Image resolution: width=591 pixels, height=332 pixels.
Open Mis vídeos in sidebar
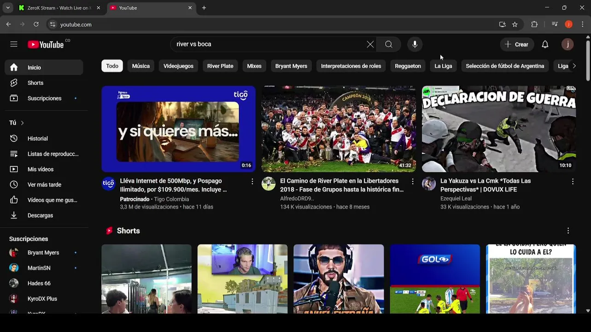coord(44,169)
